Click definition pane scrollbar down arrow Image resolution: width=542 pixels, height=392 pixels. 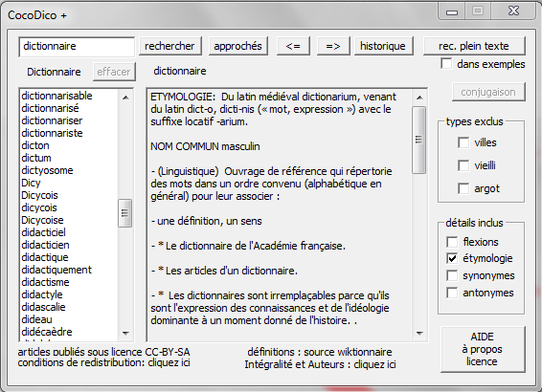tap(419, 334)
